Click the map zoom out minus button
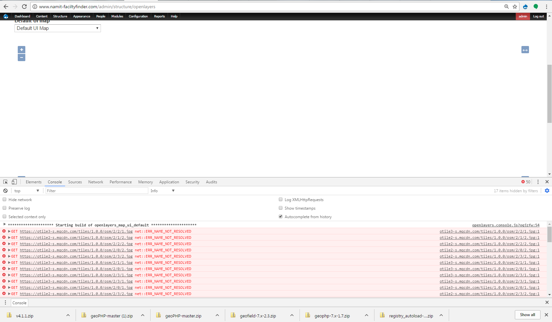The height and width of the screenshot is (322, 552). click(21, 57)
